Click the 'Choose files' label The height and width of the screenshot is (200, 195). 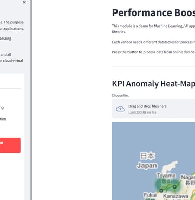(121, 95)
